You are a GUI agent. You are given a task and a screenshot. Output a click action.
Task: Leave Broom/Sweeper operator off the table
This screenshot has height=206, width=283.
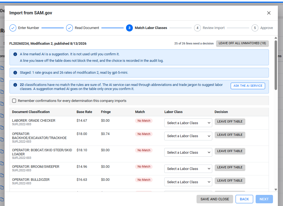point(230,167)
